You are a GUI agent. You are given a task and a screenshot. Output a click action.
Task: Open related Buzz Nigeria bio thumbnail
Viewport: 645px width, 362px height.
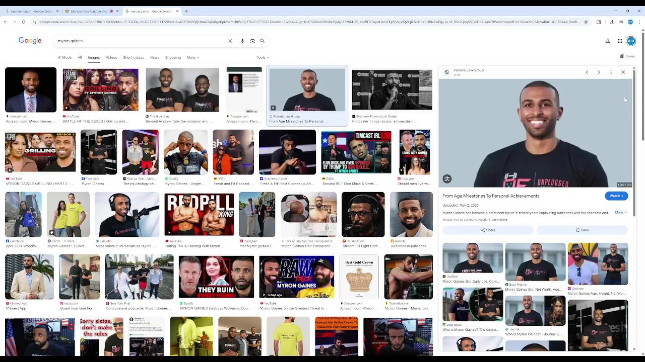535,262
